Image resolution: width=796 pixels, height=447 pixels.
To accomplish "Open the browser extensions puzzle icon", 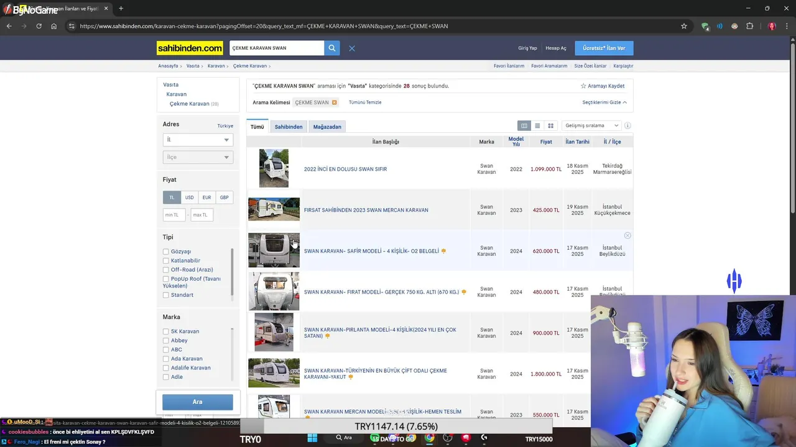I will click(x=749, y=26).
